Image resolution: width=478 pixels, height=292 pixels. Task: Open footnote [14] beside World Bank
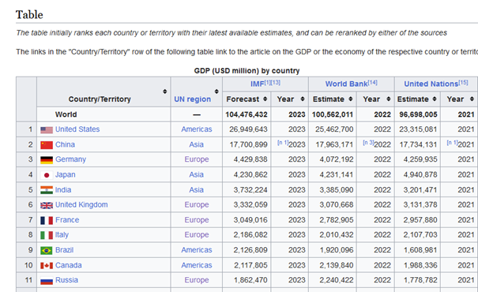[372, 83]
